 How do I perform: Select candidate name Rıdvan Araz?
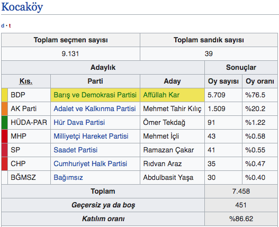point(163,164)
